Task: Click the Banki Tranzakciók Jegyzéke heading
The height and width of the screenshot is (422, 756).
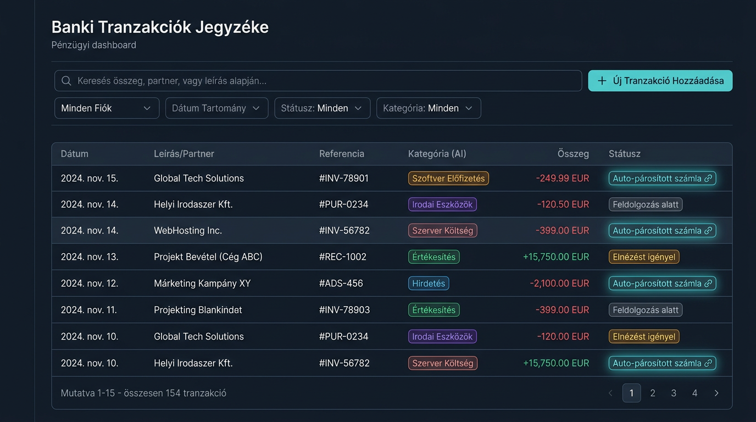Action: [x=160, y=27]
